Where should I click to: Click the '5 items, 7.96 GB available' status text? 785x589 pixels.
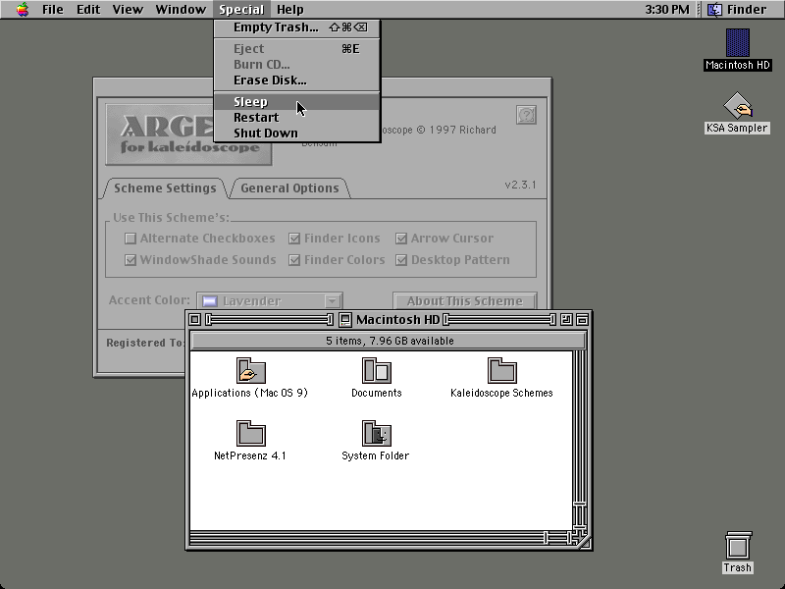click(x=390, y=341)
